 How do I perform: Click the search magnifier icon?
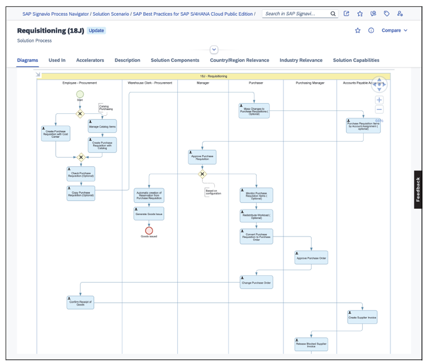(333, 14)
